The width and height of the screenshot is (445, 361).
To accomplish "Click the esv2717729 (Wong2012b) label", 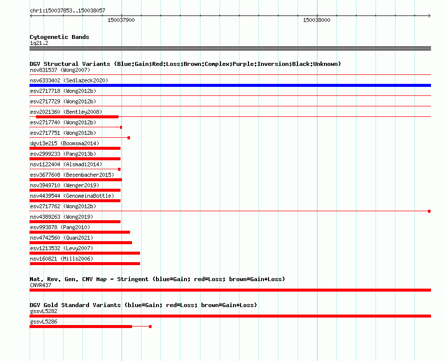I will click(63, 101).
